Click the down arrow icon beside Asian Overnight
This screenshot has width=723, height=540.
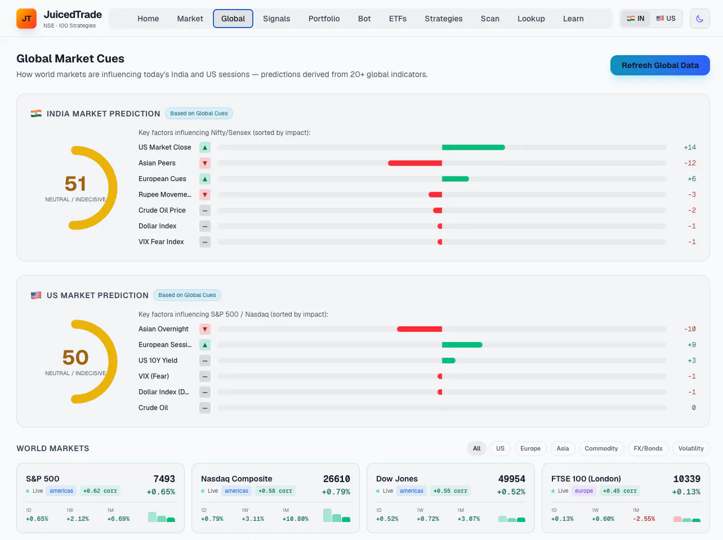point(205,329)
